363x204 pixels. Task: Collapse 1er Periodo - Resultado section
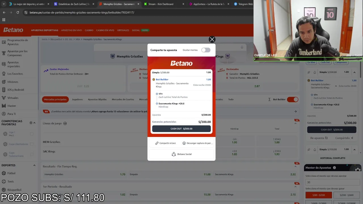(296, 186)
